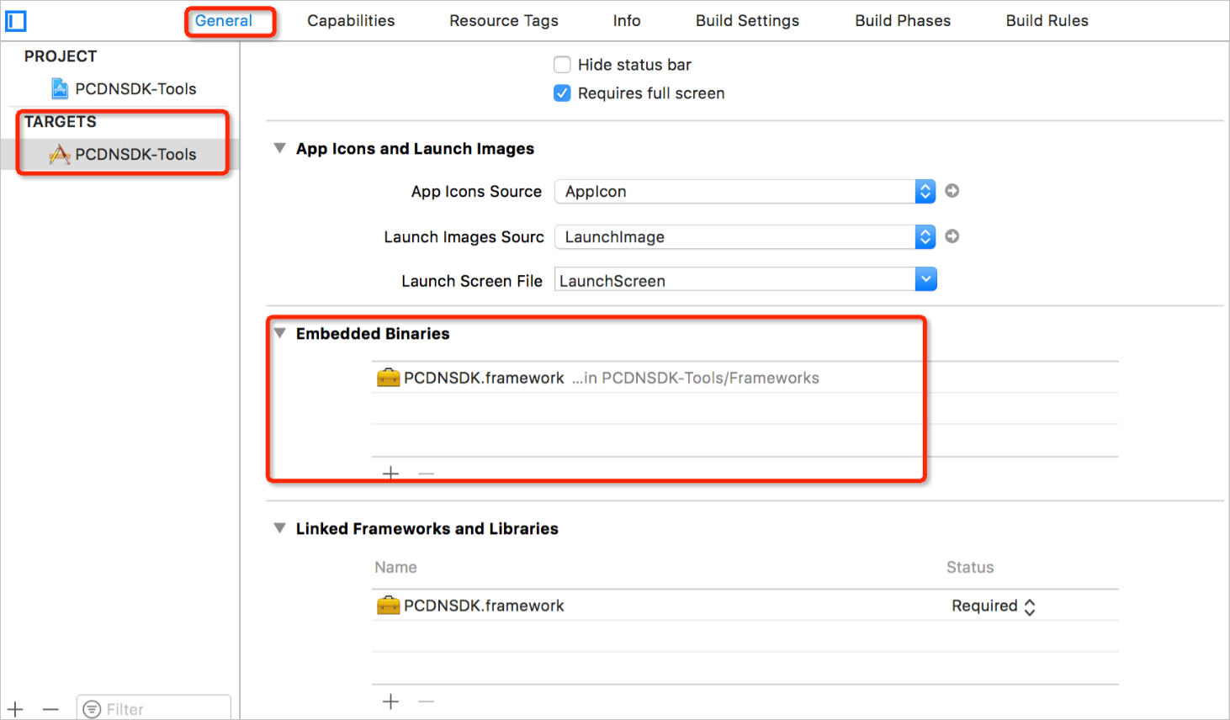This screenshot has height=720, width=1230.
Task: Add a new target using sidebar plus icon
Action: click(16, 710)
